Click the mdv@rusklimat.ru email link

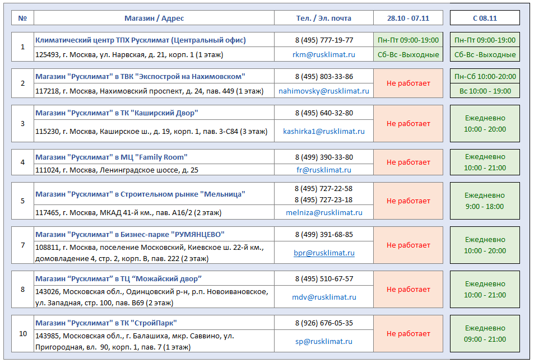[324, 297]
